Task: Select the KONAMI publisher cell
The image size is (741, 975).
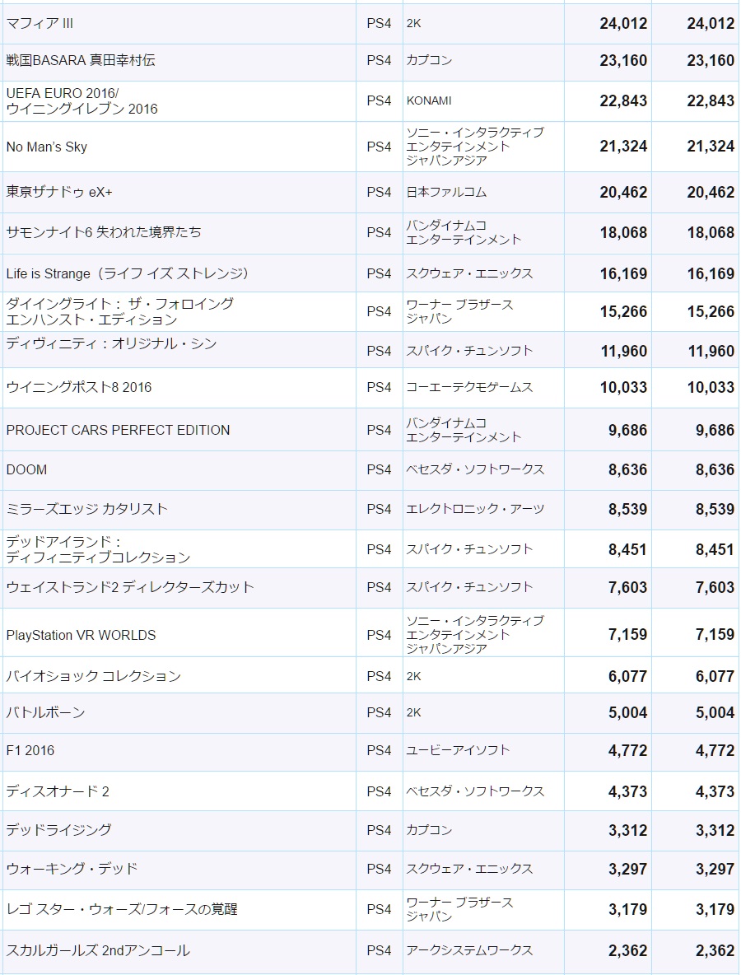Action: (429, 100)
